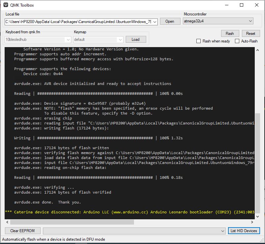
Task: Enable the Flash when ready checkbox
Action: (198, 41)
